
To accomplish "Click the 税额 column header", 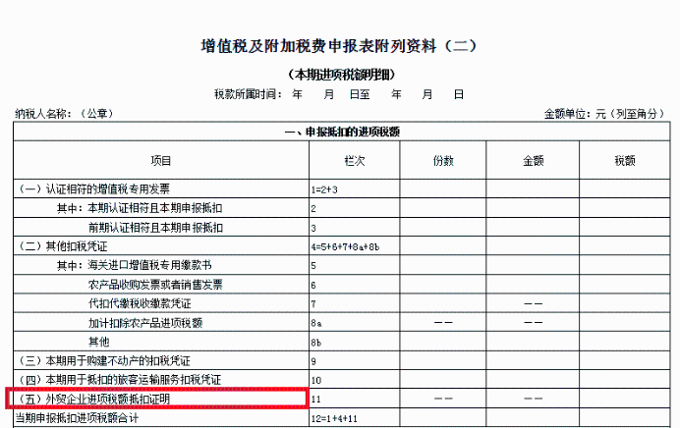I will click(625, 161).
